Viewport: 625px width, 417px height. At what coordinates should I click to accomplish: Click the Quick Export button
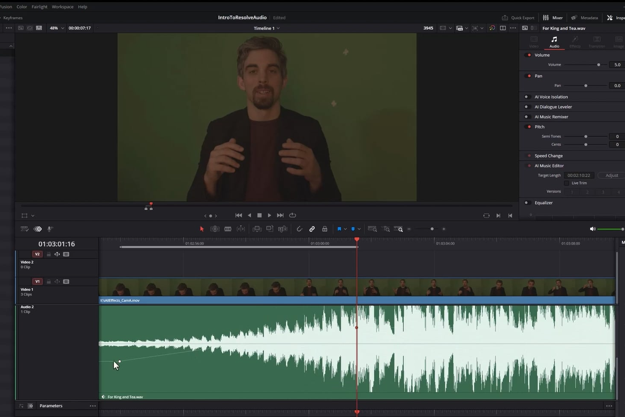point(518,18)
